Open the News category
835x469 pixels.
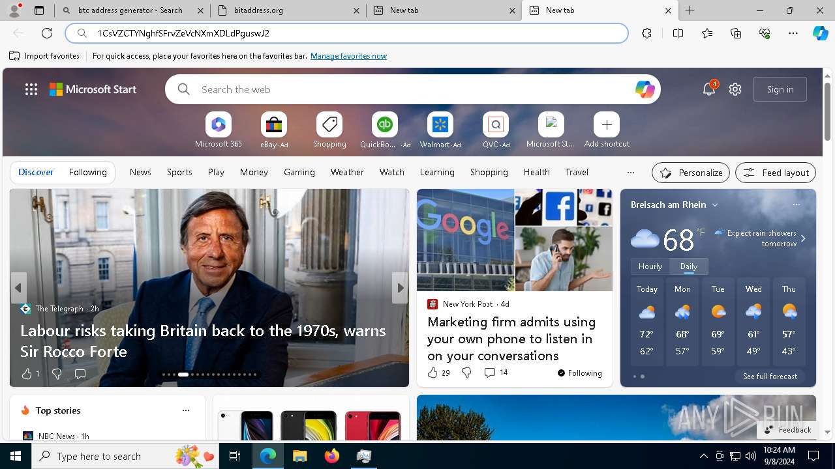pyautogui.click(x=140, y=172)
